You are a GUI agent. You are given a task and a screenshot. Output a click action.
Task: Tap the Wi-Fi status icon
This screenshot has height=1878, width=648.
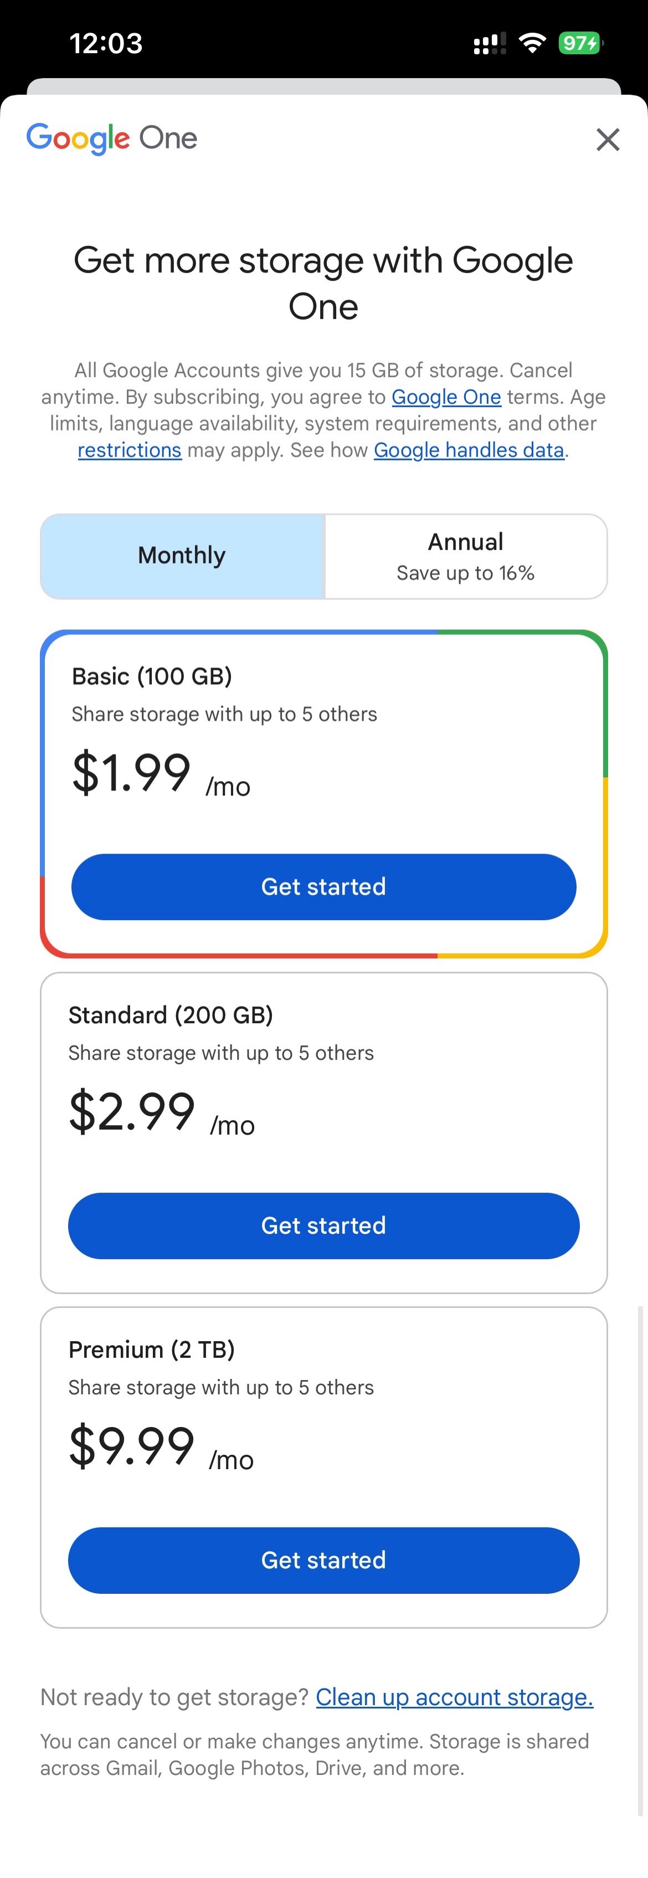(x=533, y=43)
